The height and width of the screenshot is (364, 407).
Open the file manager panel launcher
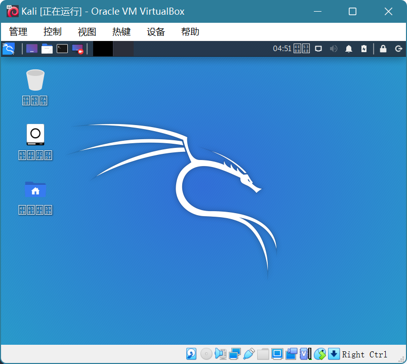(x=47, y=49)
